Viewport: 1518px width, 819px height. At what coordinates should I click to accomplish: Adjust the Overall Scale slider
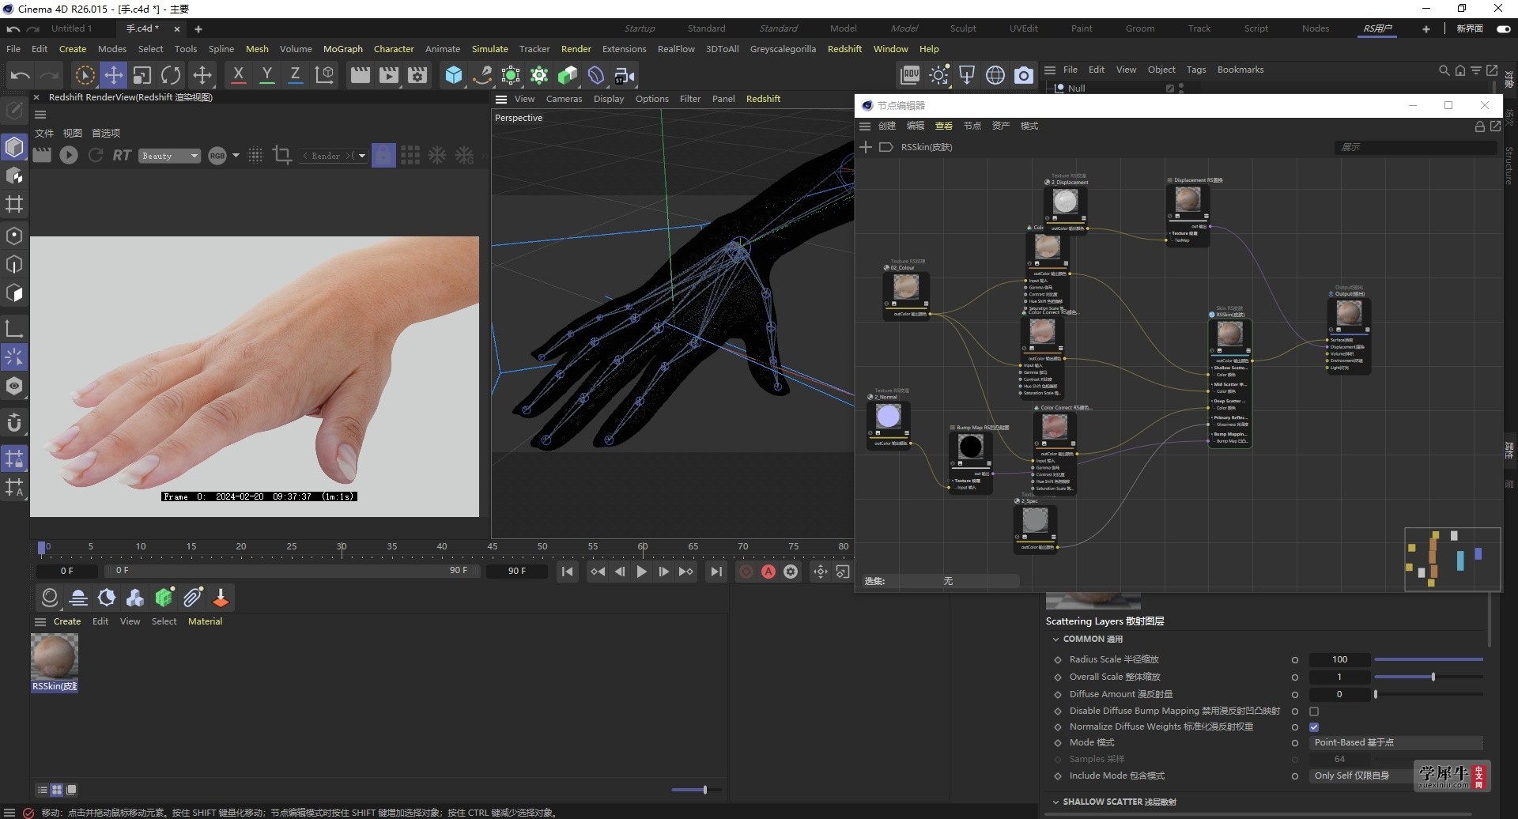click(x=1429, y=677)
